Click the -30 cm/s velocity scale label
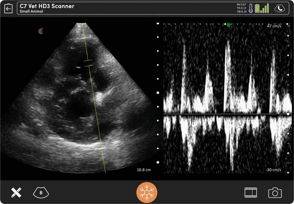Viewport: 294px width, 204px height. (273, 170)
